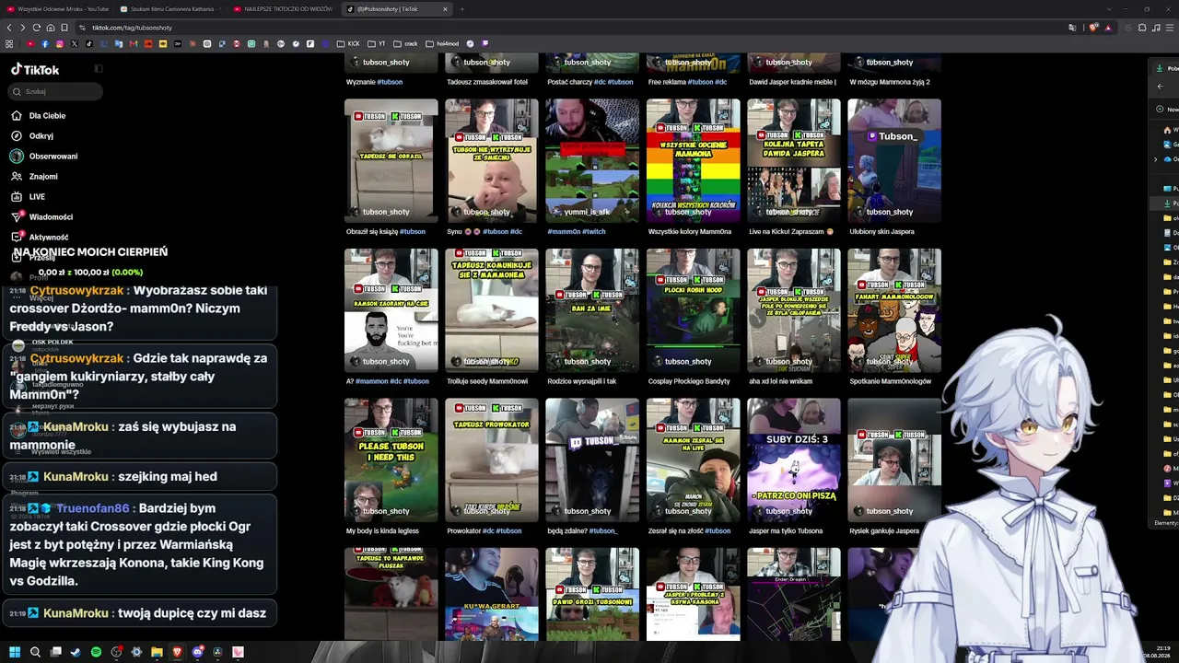Bookmark this page with the bookmark icon
1179x663 pixels.
[64, 28]
